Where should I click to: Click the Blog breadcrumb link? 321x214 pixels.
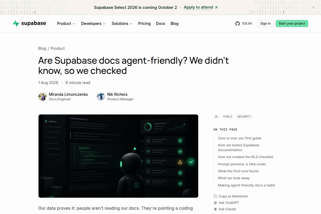coord(42,48)
